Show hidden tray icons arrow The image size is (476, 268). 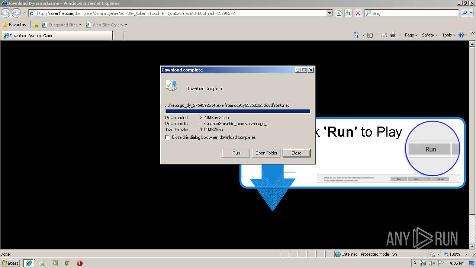(x=415, y=263)
